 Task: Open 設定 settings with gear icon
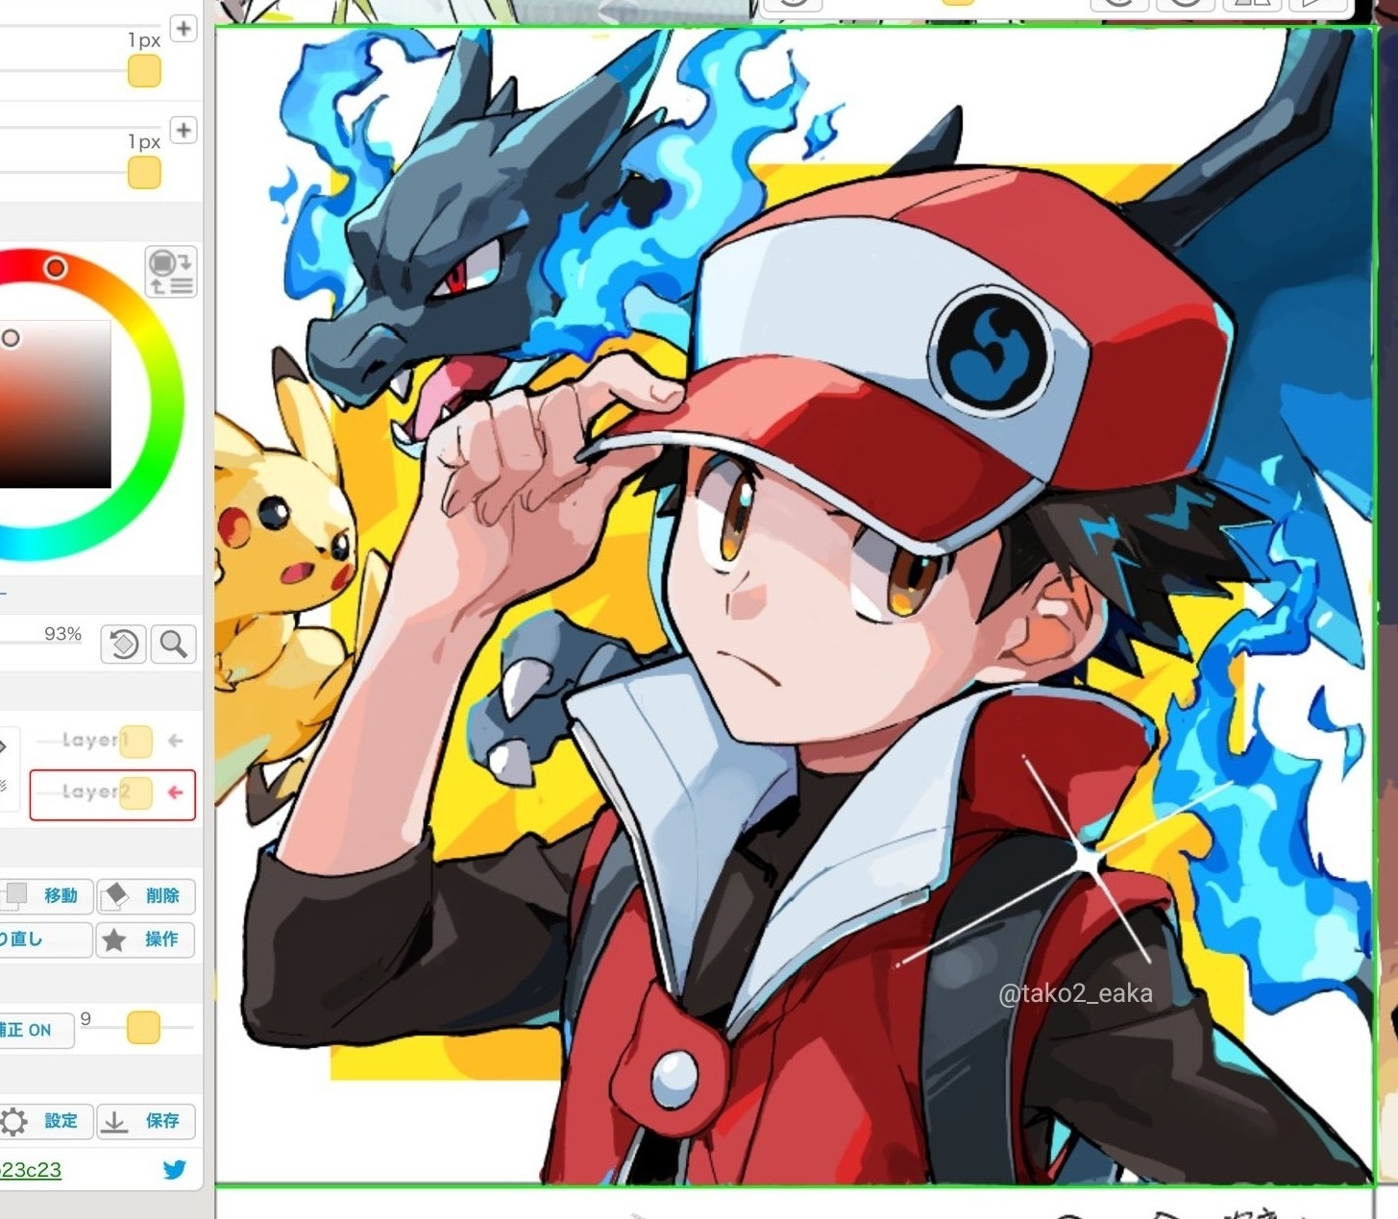point(43,1121)
